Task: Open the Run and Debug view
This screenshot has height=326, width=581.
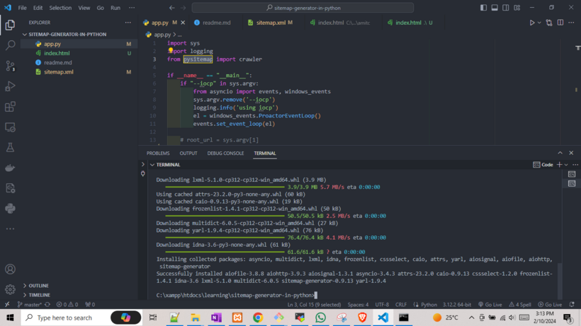Action: tap(10, 86)
